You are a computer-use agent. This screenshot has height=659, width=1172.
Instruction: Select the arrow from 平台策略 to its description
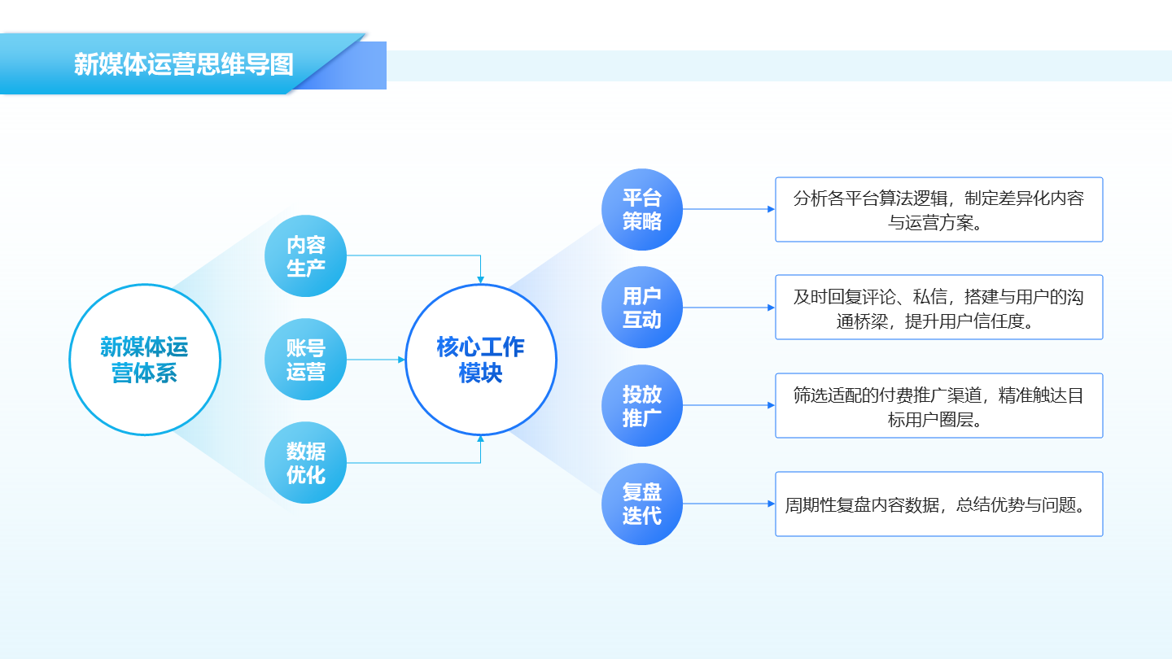[728, 209]
